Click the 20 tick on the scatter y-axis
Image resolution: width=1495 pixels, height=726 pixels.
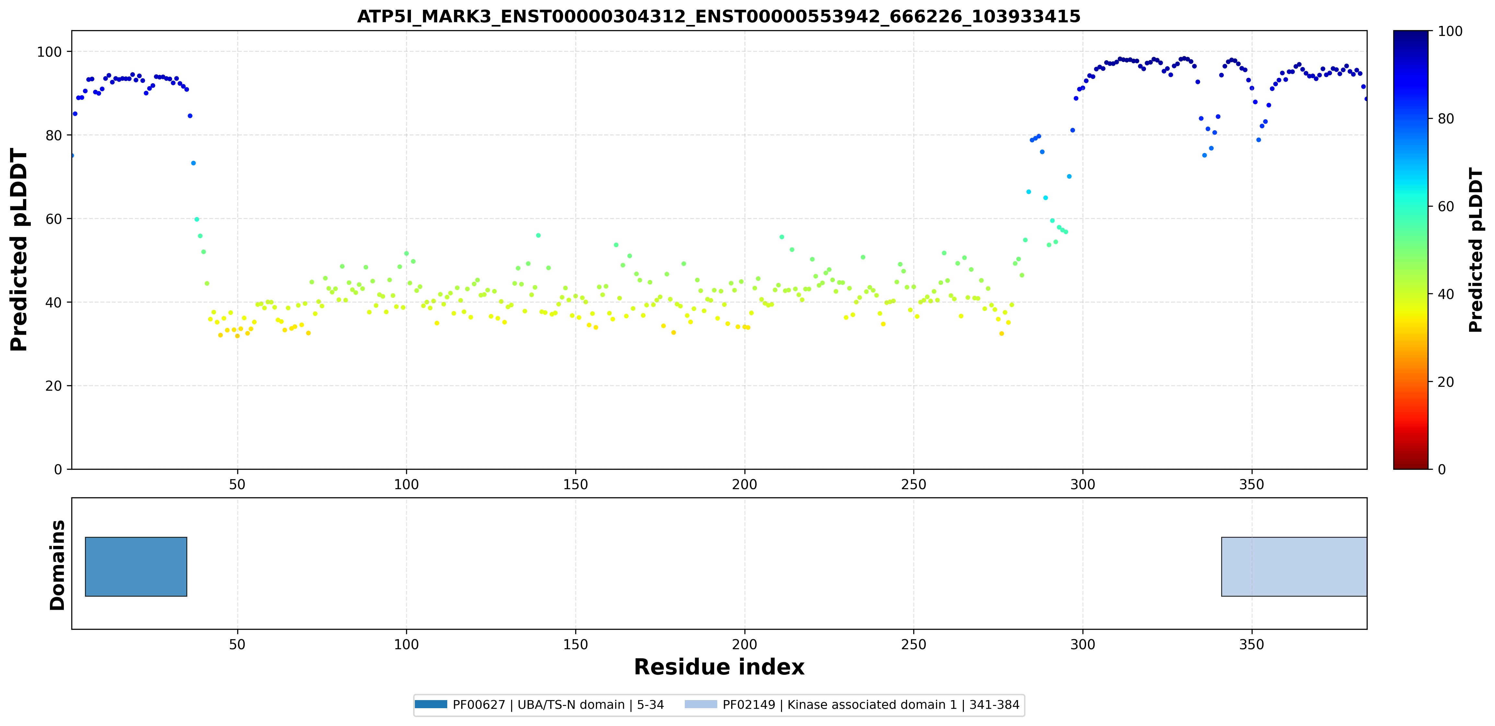pos(53,386)
